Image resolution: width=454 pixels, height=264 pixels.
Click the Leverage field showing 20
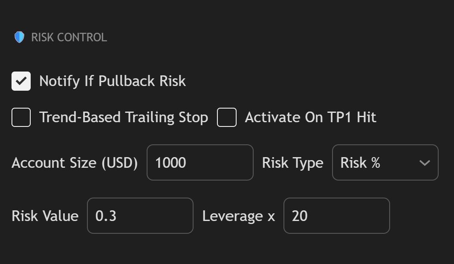(336, 216)
